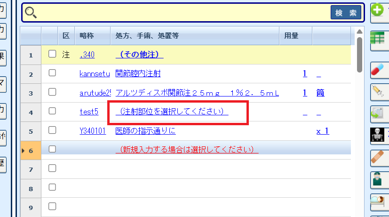Toggle the checkbox in the test5 row
The image size is (389, 217).
pos(52,111)
